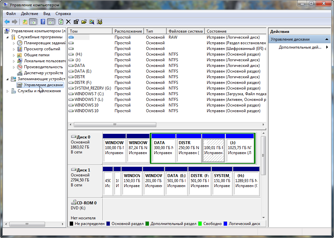The width and height of the screenshot is (334, 238).
Task: Select DATA 300,00 ГБ partition on Диск 0
Action: 163,148
